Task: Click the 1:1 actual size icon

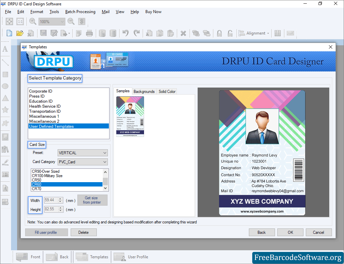Action: coord(20,21)
